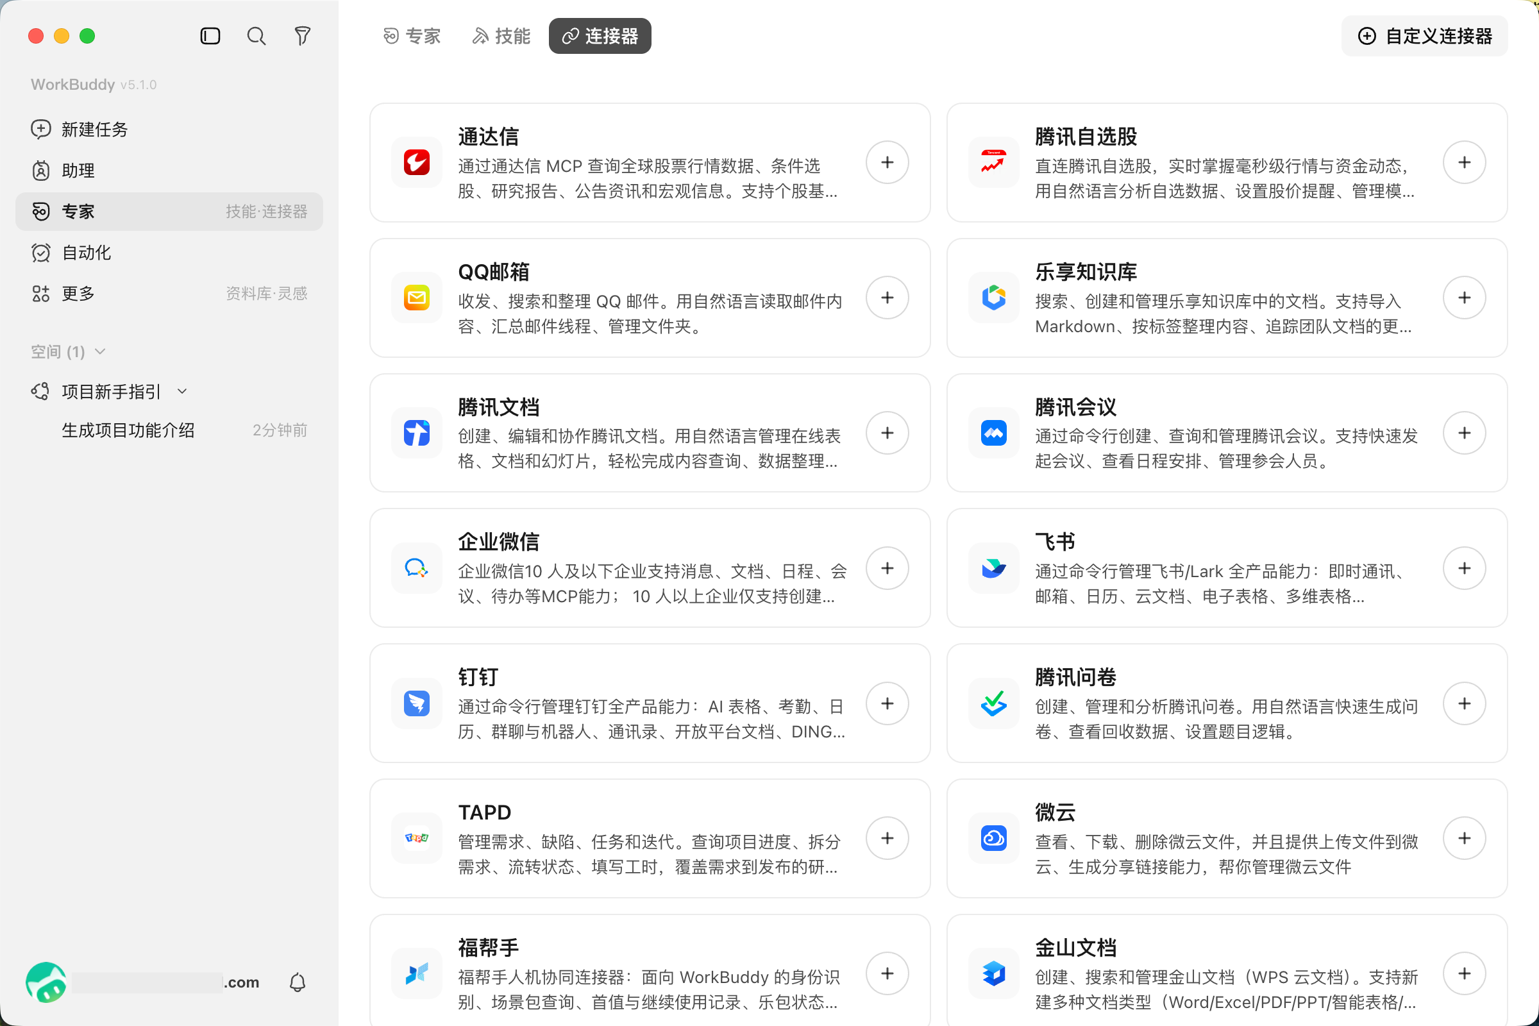Open 自动化 in the sidebar
Screen dimensions: 1539x1026
[169, 253]
